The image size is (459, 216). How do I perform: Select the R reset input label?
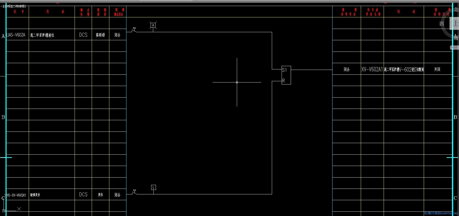click(x=283, y=81)
